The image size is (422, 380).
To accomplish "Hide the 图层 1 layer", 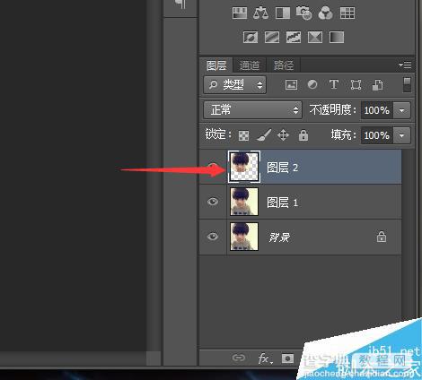I will pyautogui.click(x=213, y=202).
